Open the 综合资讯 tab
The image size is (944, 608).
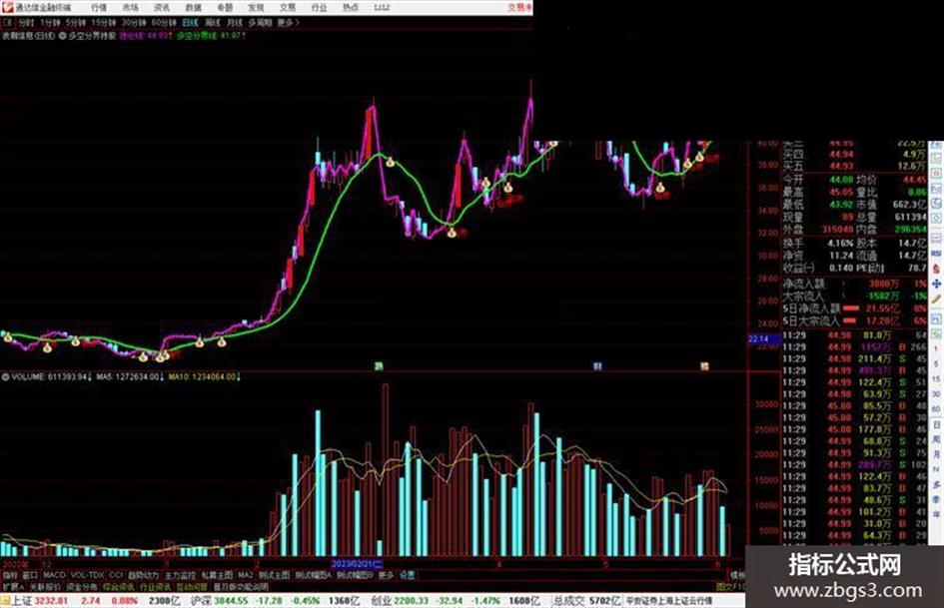[119, 586]
